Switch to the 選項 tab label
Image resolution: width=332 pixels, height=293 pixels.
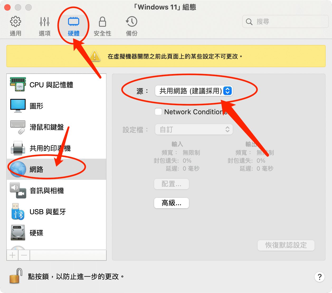coord(45,34)
